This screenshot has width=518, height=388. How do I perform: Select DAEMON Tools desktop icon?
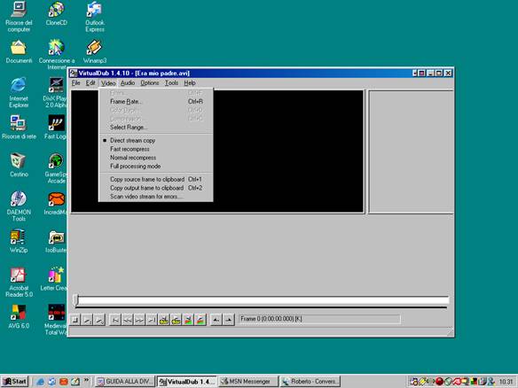click(x=19, y=206)
